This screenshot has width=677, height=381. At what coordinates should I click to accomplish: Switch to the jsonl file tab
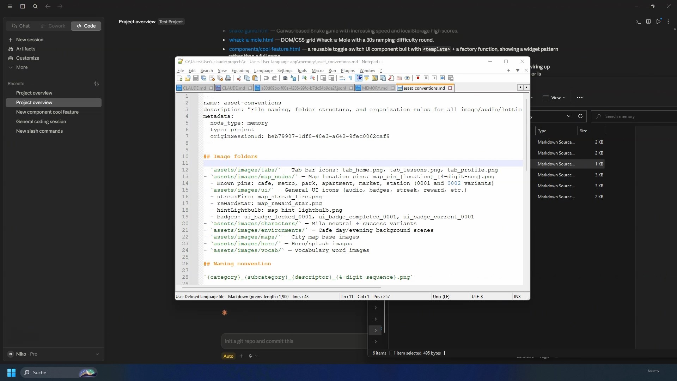303,88
